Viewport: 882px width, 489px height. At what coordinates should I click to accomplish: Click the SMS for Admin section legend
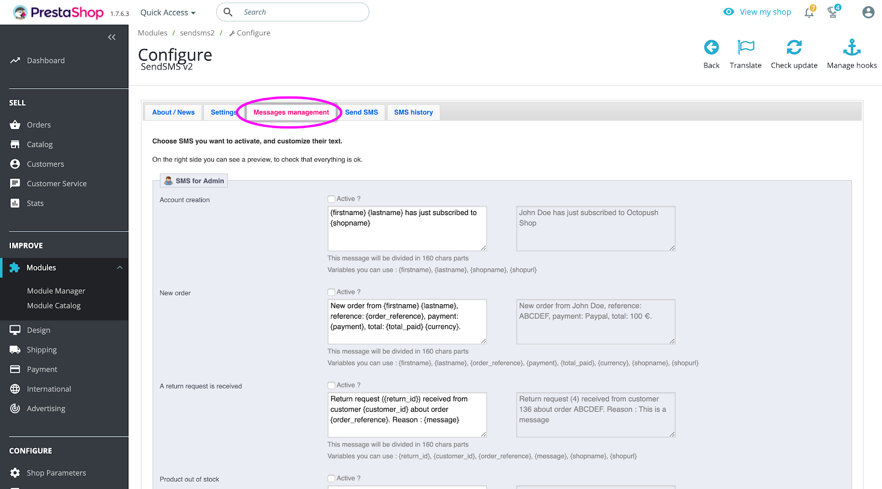pos(194,181)
